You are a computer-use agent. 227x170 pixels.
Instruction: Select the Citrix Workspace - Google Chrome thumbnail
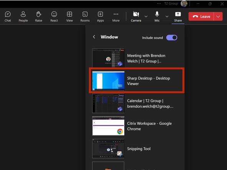click(x=108, y=126)
